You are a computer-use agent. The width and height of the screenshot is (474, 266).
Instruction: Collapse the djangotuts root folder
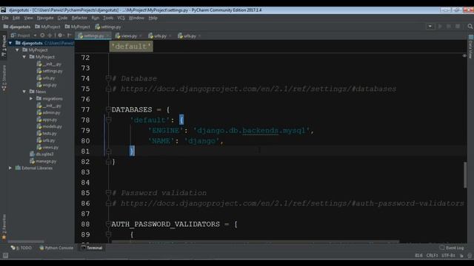click(x=10, y=43)
